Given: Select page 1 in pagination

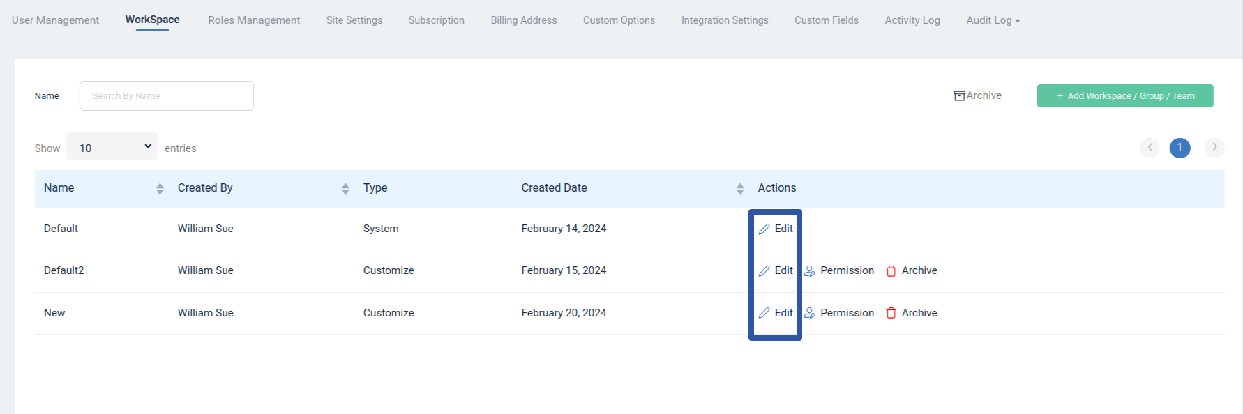Looking at the screenshot, I should pyautogui.click(x=1180, y=147).
